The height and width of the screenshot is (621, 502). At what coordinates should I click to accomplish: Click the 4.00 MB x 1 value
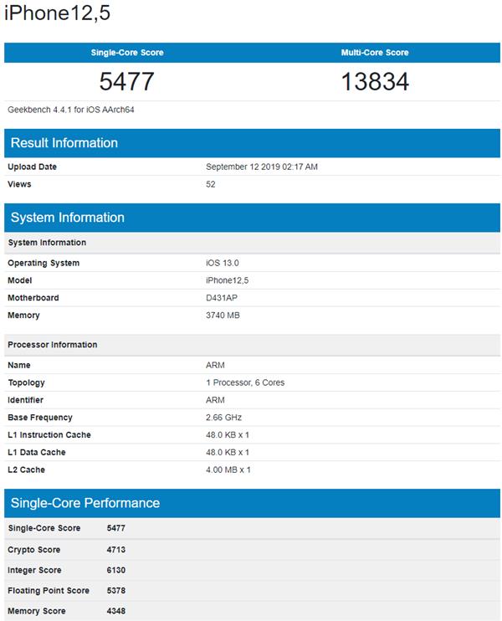click(x=228, y=470)
